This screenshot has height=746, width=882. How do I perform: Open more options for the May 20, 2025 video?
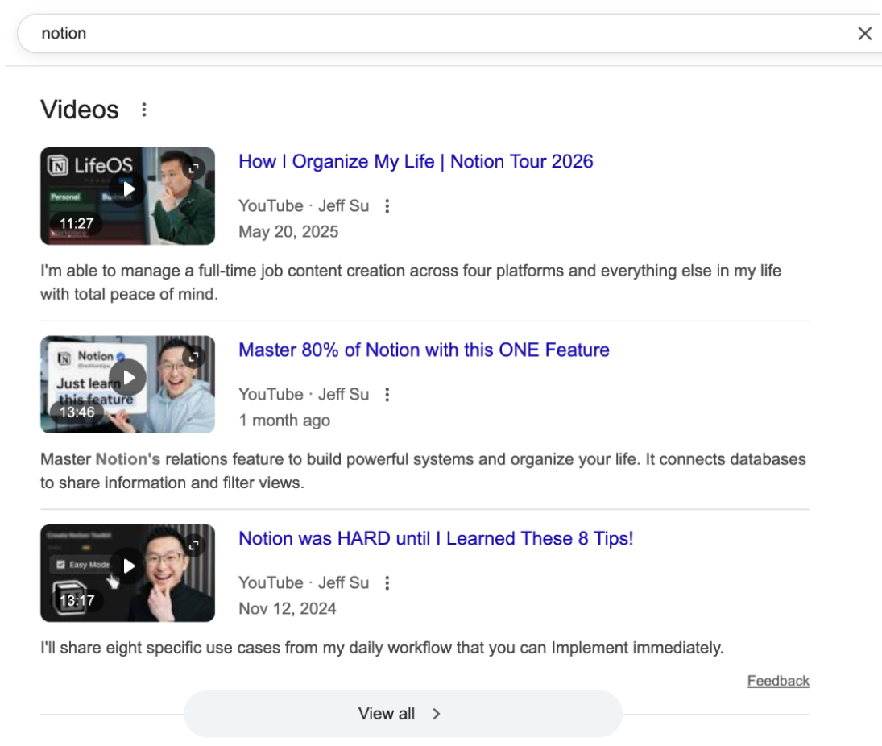[387, 206]
